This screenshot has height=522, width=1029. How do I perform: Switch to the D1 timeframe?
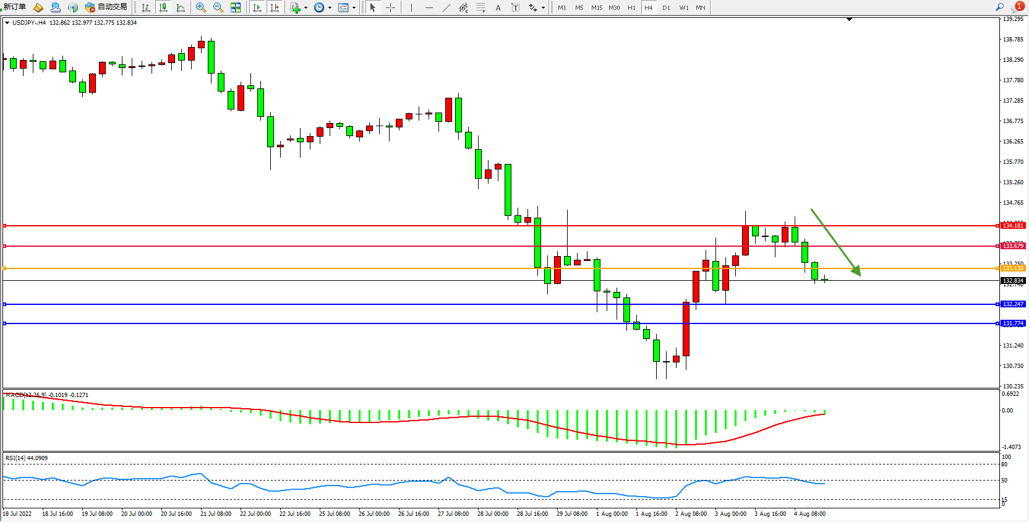point(666,7)
